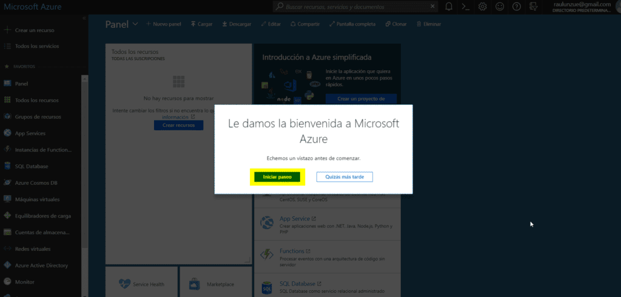Click the Crear recursos button
This screenshot has height=297, width=621.
179,125
